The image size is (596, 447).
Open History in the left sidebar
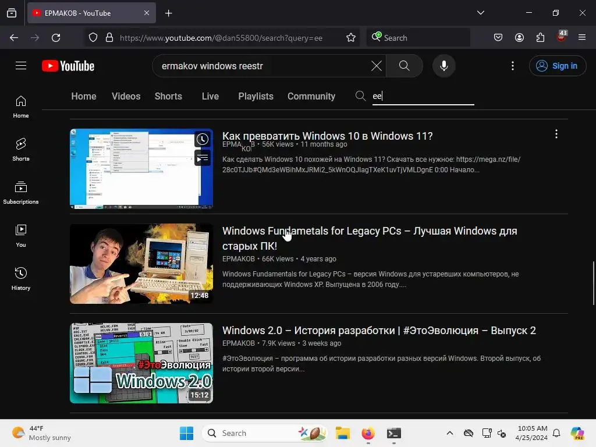[x=21, y=279]
